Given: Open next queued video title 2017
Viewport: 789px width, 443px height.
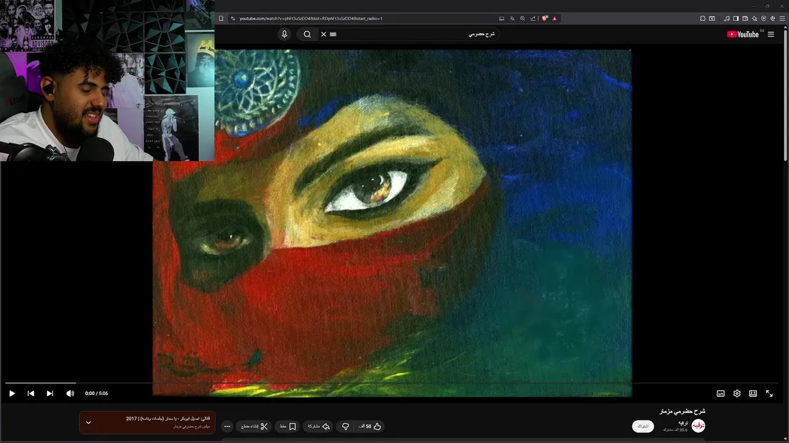Looking at the screenshot, I should pyautogui.click(x=168, y=418).
